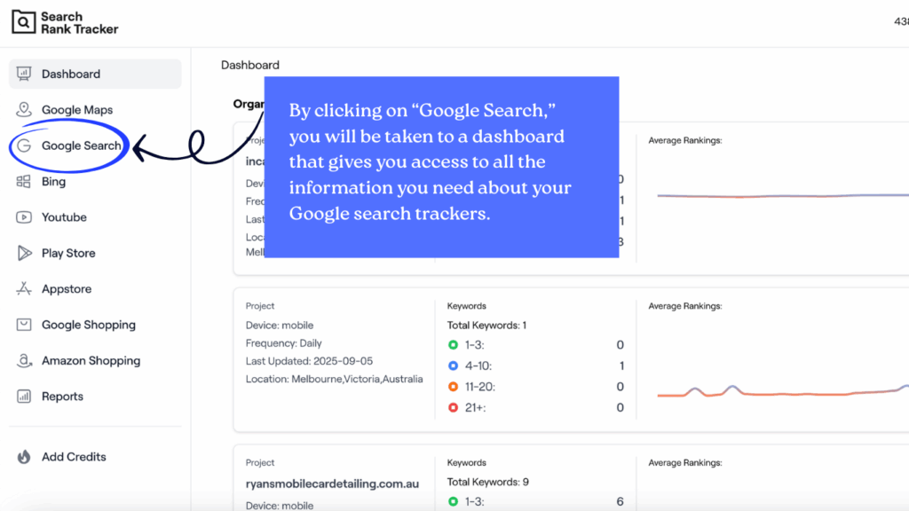Select the Play Store triangle icon

pos(24,253)
